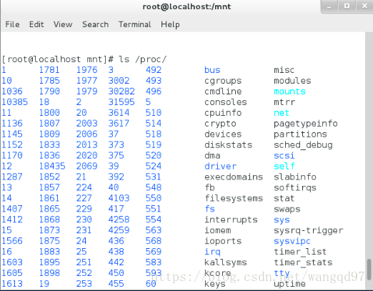
Task: Click the 'cgroups' entry
Action: (223, 81)
